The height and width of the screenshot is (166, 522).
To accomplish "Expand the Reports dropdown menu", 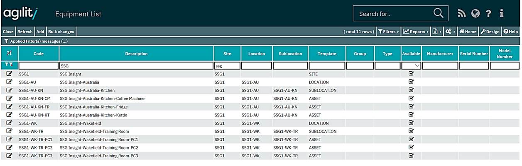I will [416, 31].
